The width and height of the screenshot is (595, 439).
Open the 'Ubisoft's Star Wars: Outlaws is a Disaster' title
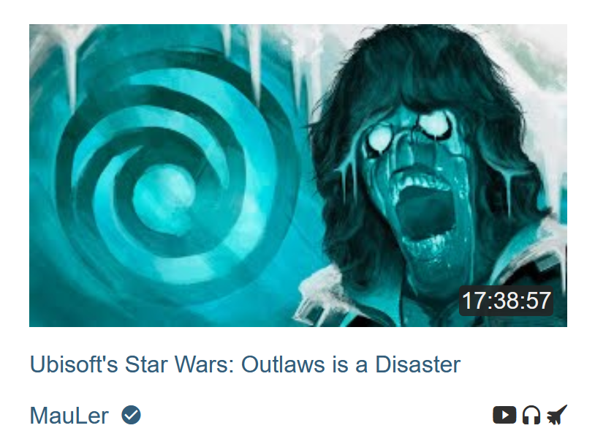[x=245, y=364]
